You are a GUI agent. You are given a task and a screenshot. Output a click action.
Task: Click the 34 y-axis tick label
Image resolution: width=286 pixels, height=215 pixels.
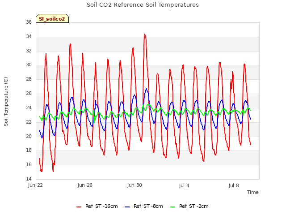coord(29,36)
